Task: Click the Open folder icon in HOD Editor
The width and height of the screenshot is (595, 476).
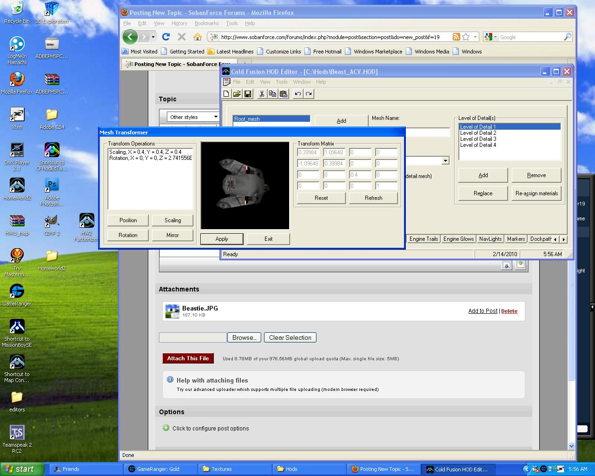Action: pyautogui.click(x=237, y=94)
